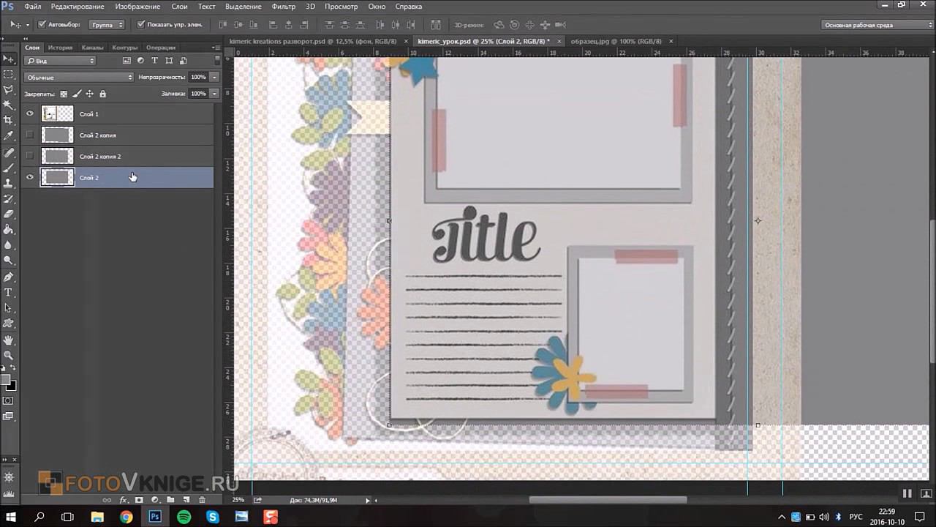Lock image pixels brush toggle
This screenshot has width=936, height=527.
[x=77, y=94]
